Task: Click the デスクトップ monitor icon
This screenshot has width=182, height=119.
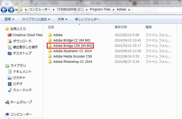Action: pyautogui.click(x=10, y=53)
